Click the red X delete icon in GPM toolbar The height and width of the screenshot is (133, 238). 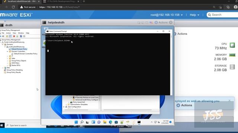coord(14,36)
